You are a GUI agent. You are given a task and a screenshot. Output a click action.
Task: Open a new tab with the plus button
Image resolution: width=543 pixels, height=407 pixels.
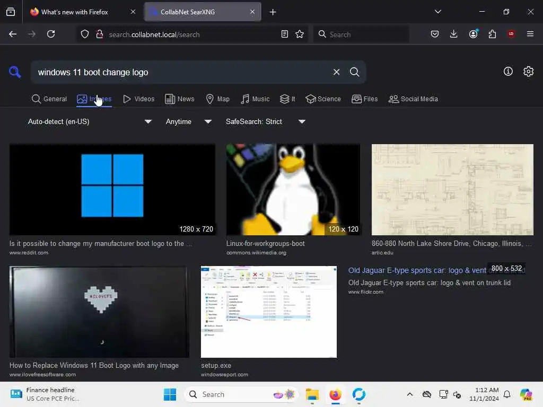[x=273, y=12]
